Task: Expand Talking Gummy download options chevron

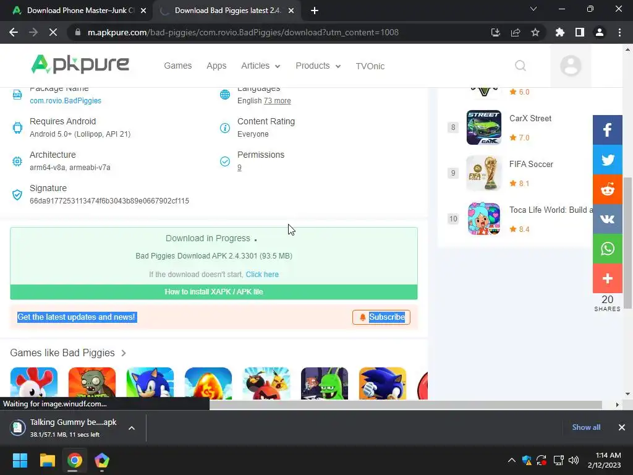Action: tap(132, 428)
